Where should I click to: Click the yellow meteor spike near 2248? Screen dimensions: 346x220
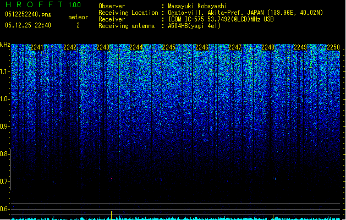pos(273,217)
